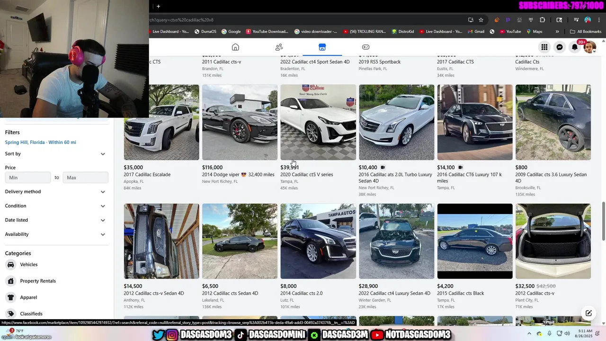
Task: Open the 2014 Dodge Viper listing photo
Action: point(240,122)
